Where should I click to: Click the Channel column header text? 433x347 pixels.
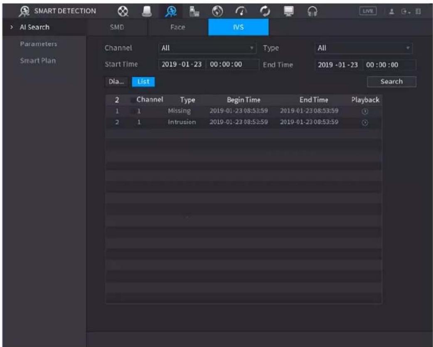click(x=150, y=99)
